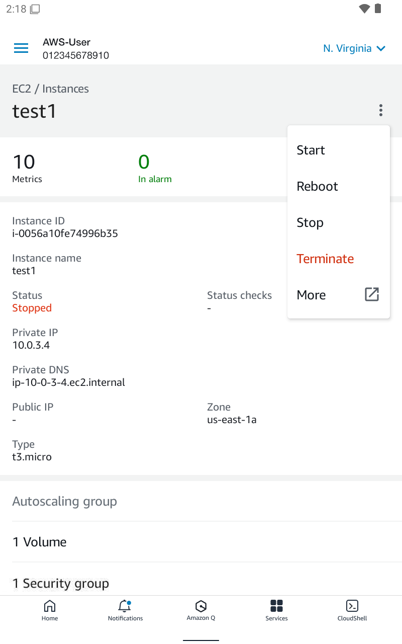Viewport: 402px width, 644px height.
Task: Launch the CloudShell terminal icon
Action: [352, 605]
